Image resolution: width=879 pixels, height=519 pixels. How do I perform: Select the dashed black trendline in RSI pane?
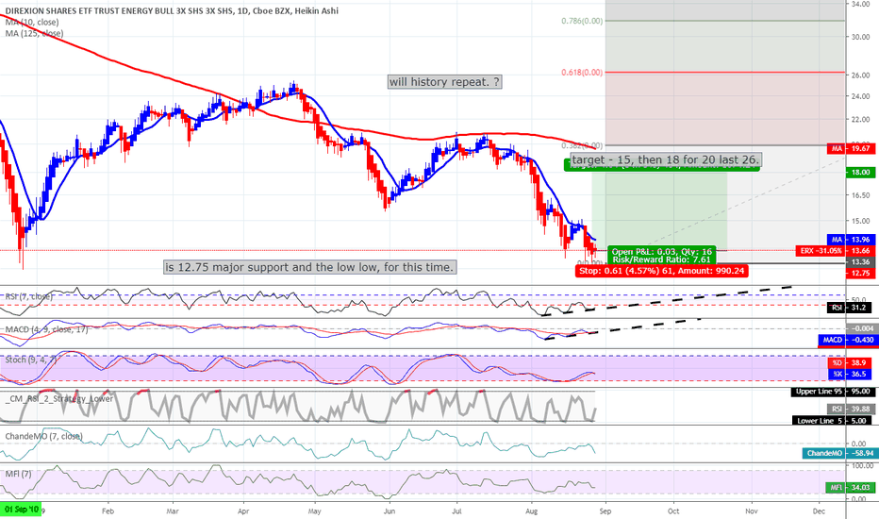pos(667,301)
